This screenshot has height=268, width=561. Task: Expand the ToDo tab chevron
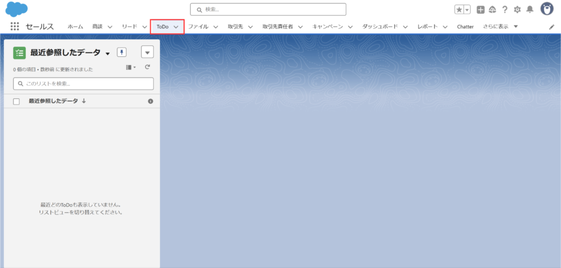point(176,27)
